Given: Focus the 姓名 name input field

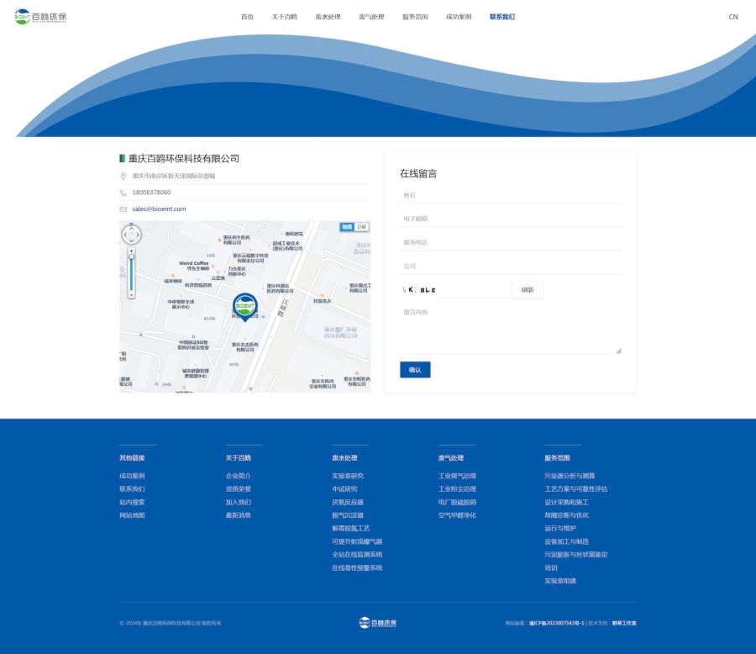Looking at the screenshot, I should pos(511,195).
